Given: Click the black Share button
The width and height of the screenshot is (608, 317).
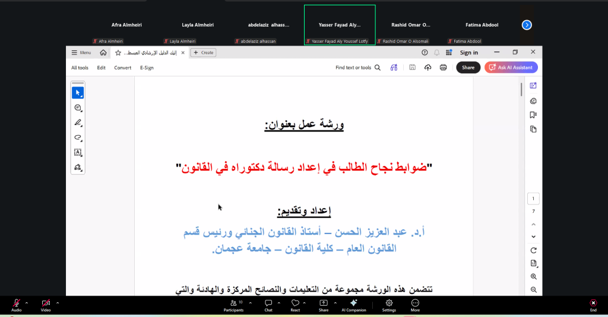Looking at the screenshot, I should pyautogui.click(x=468, y=68).
